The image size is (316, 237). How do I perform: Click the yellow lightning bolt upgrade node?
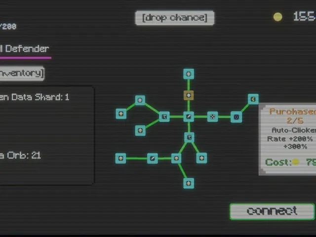[253, 99]
